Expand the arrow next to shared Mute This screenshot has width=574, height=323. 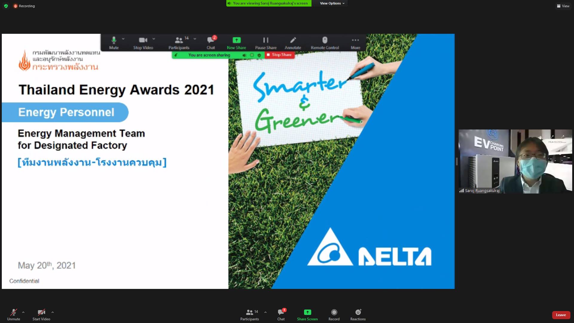point(123,39)
